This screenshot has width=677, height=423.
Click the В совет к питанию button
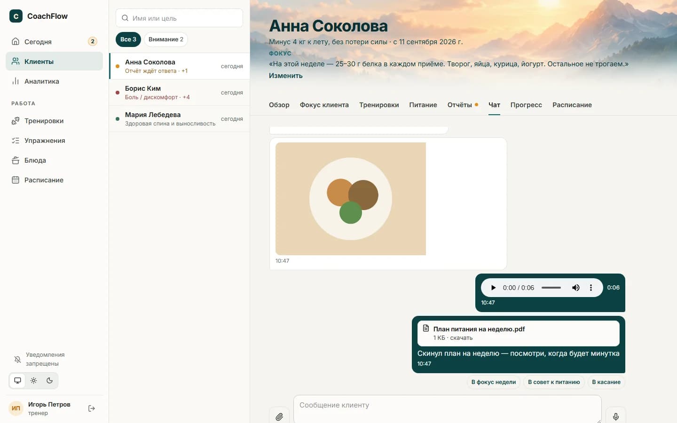(554, 382)
